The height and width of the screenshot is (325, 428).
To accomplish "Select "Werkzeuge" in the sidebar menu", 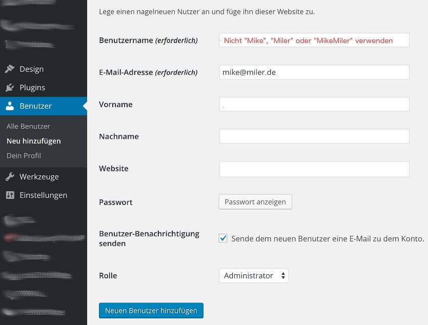I will coord(38,176).
